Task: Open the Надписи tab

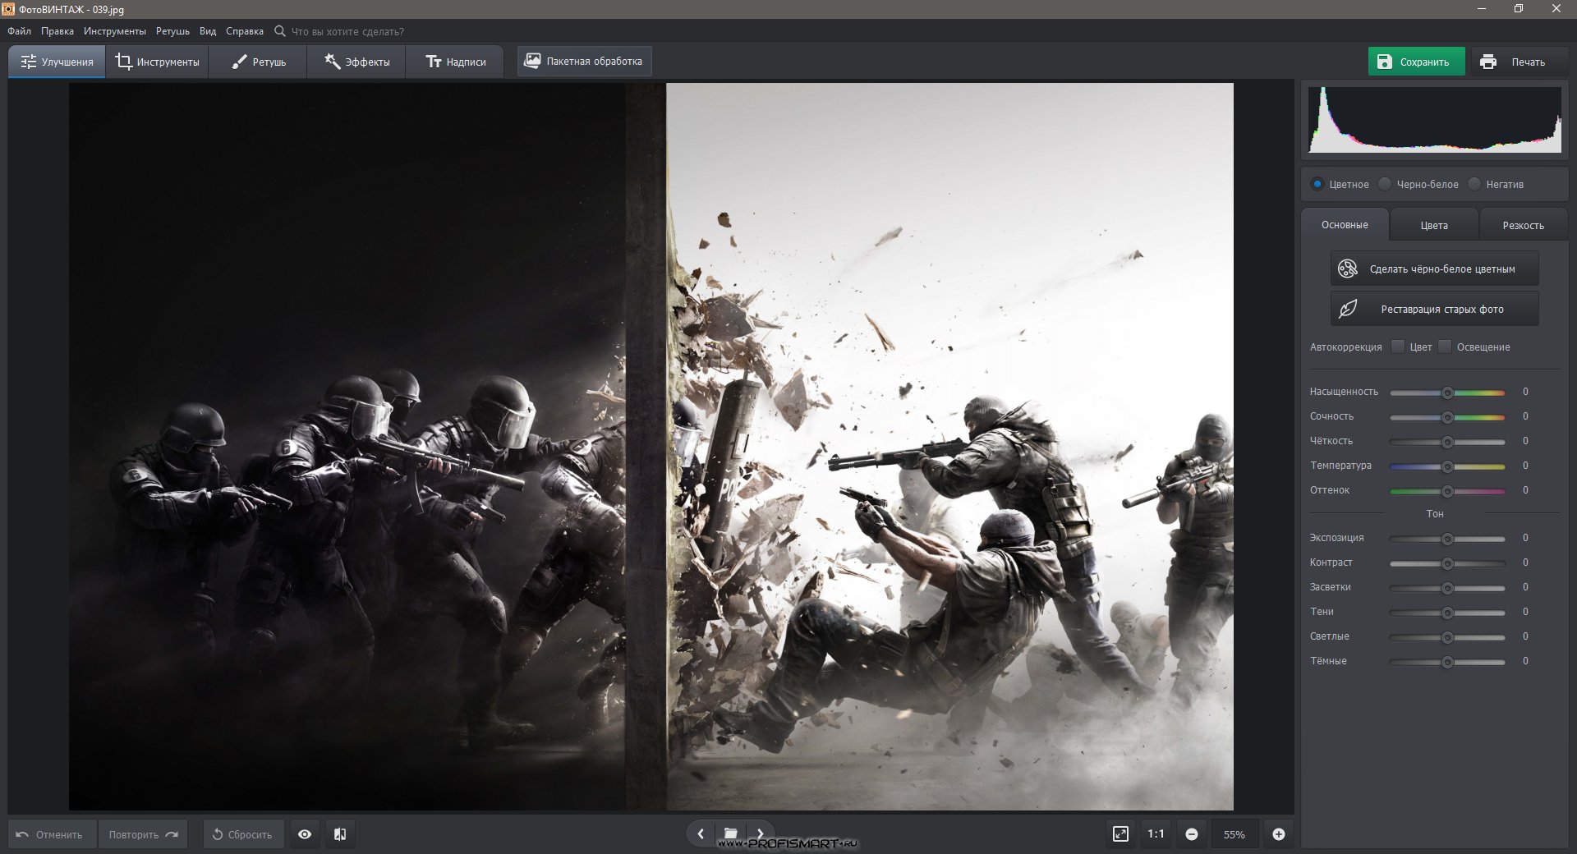Action: (455, 62)
